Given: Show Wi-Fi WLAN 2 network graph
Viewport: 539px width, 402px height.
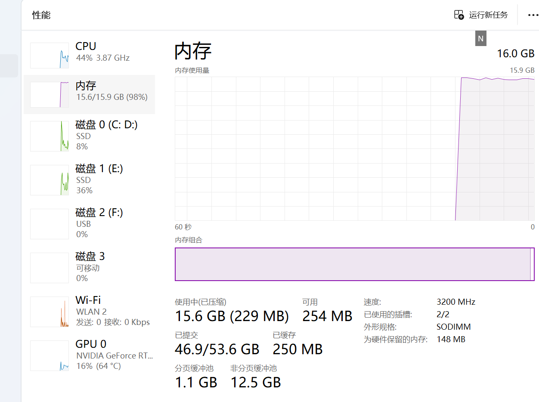Looking at the screenshot, I should coord(50,312).
